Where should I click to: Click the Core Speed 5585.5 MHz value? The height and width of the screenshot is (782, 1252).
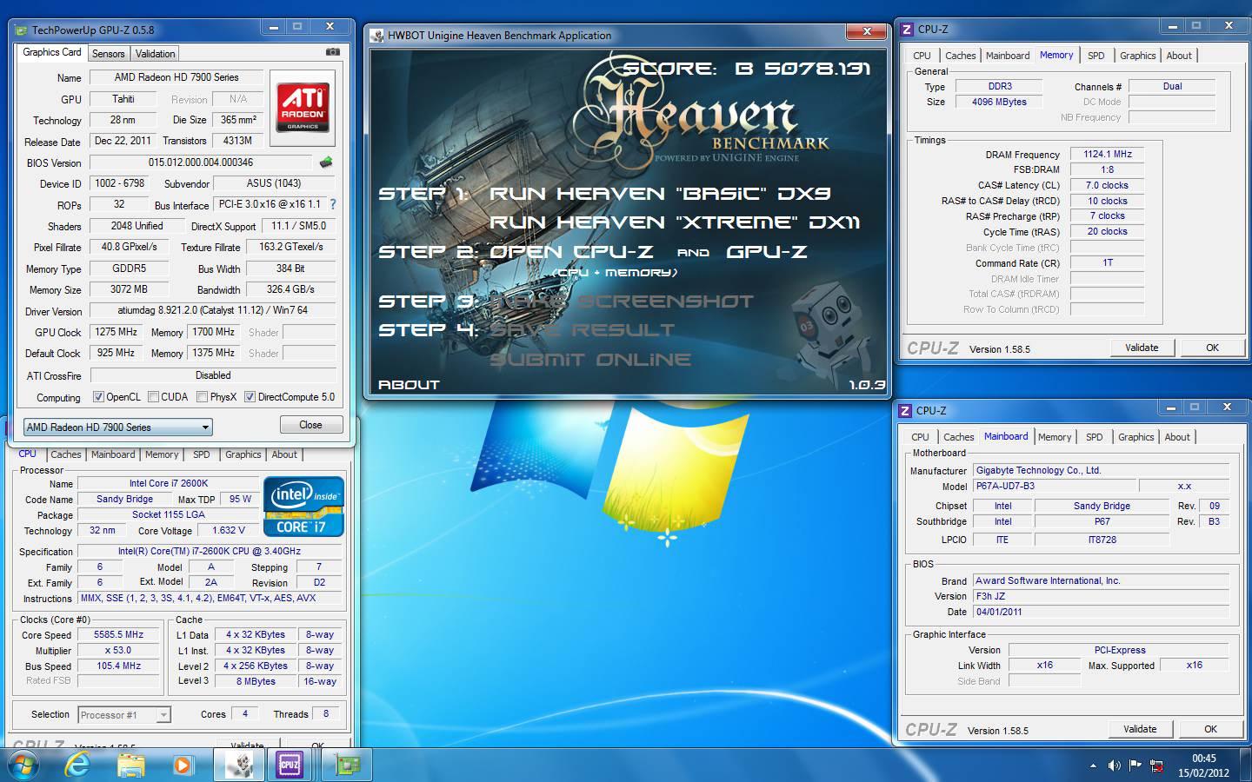click(x=118, y=635)
